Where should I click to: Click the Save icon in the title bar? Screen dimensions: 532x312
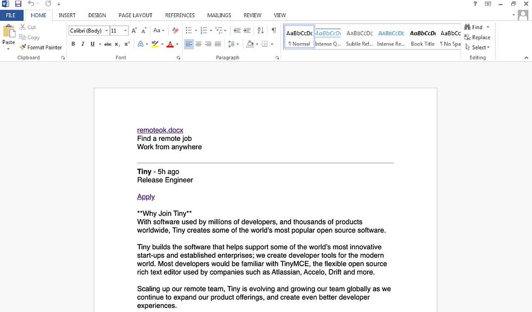18,4
